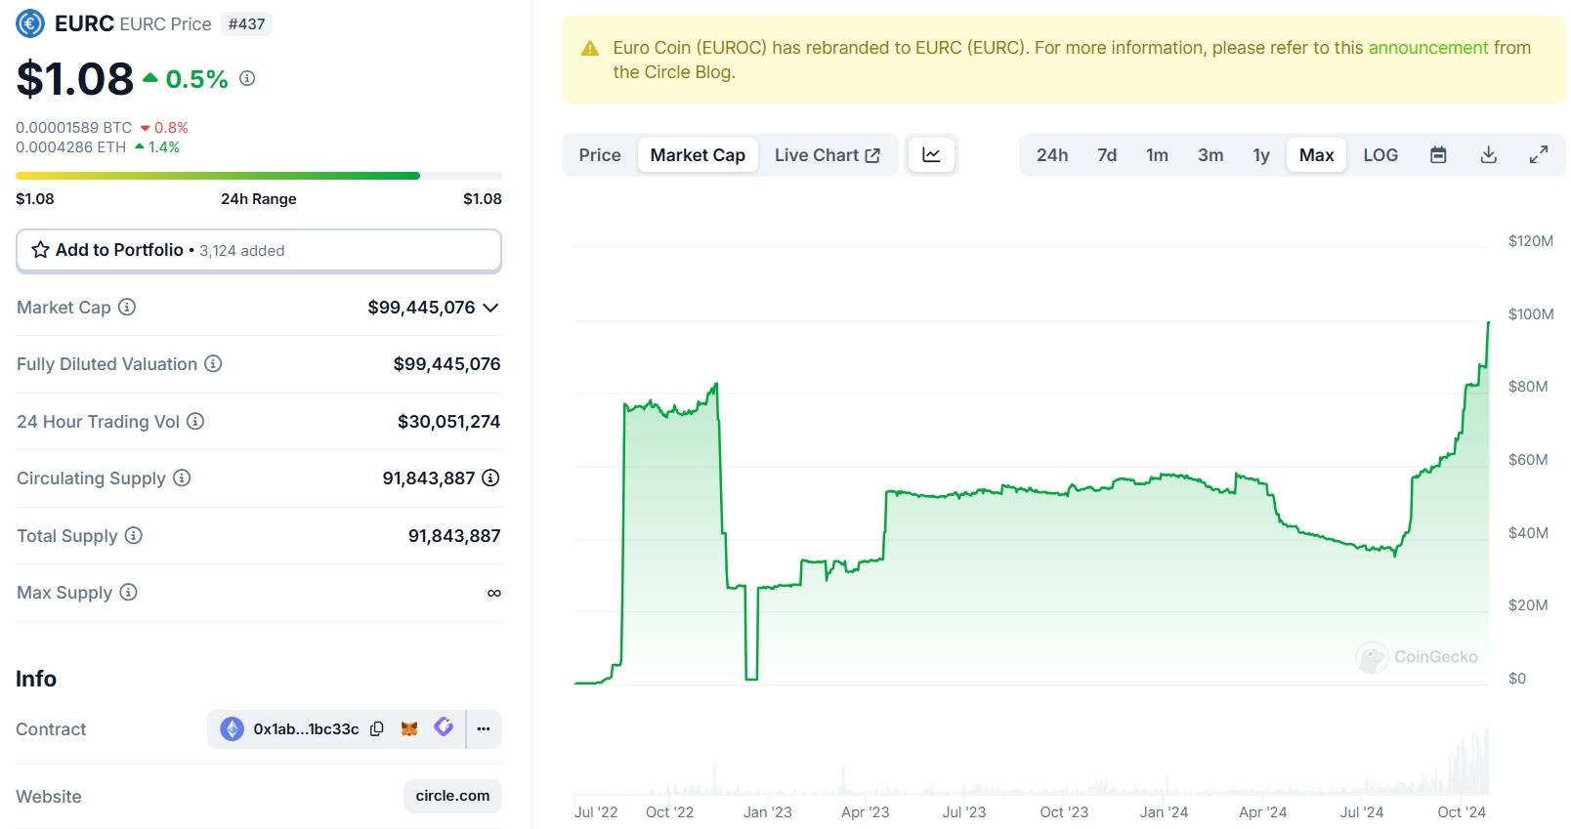Show Total Supply info icon

click(x=134, y=535)
